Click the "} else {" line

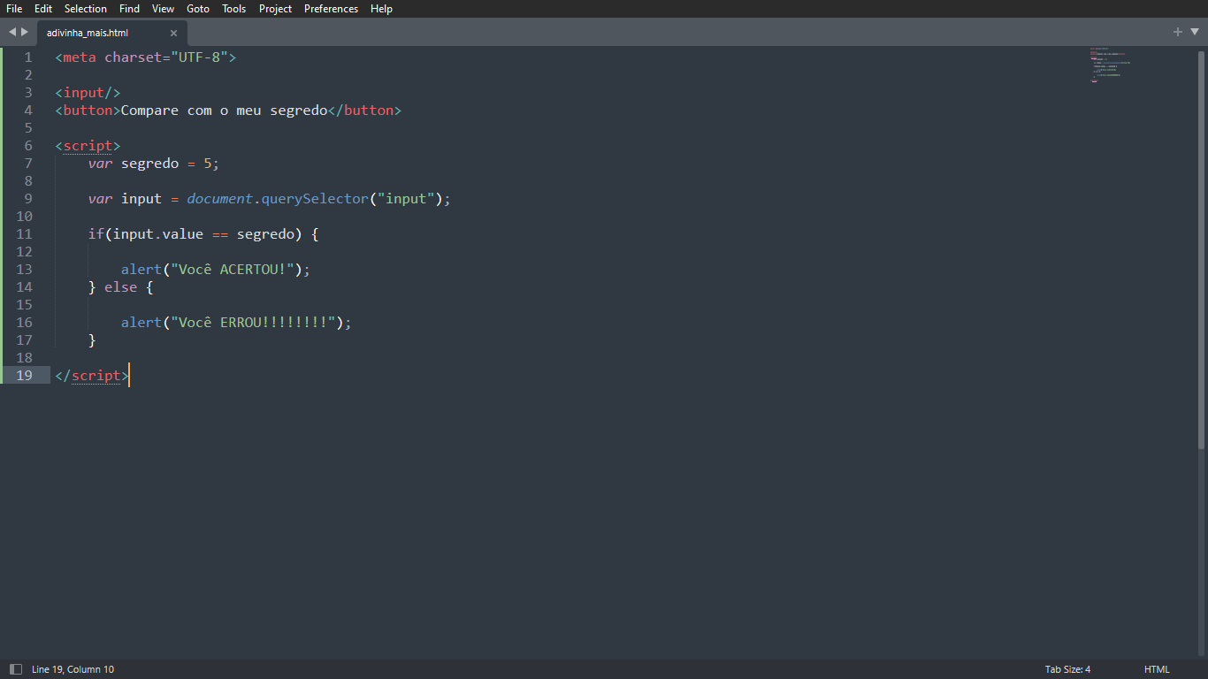pyautogui.click(x=121, y=287)
